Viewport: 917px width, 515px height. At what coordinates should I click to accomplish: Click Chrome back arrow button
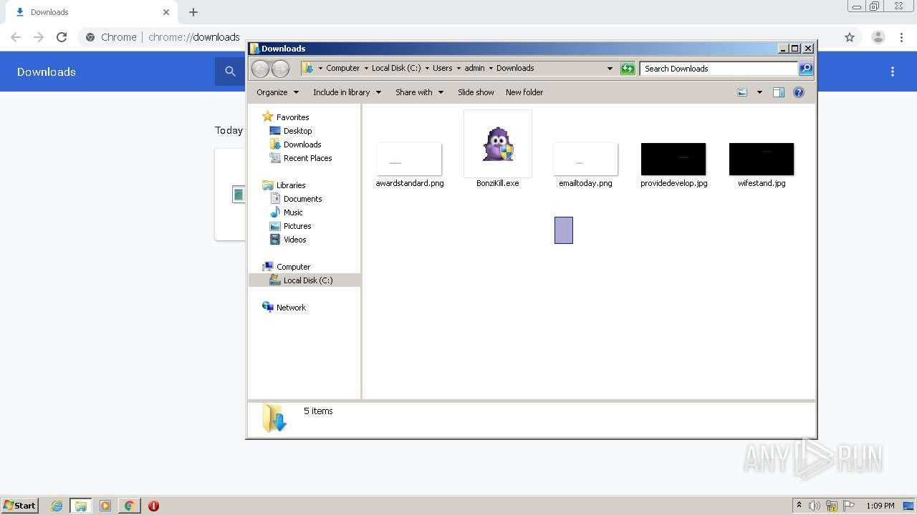tap(16, 37)
